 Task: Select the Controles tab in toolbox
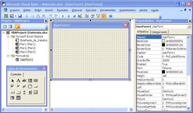click(16, 74)
